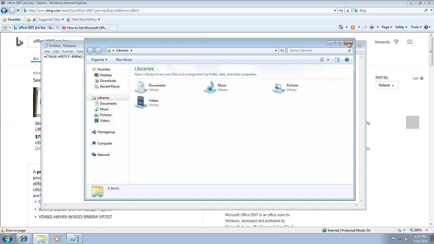
Task: Select Computer in navigation pane
Action: [105, 143]
